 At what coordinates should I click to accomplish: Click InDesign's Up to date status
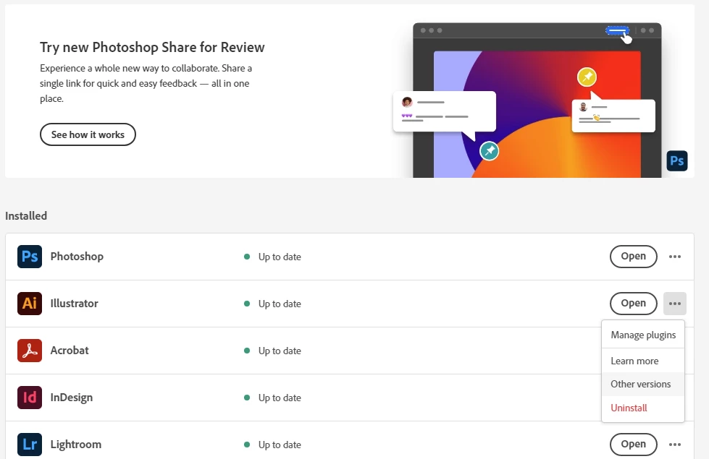pos(280,398)
